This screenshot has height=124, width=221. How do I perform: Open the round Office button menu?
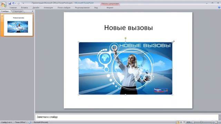3,5
